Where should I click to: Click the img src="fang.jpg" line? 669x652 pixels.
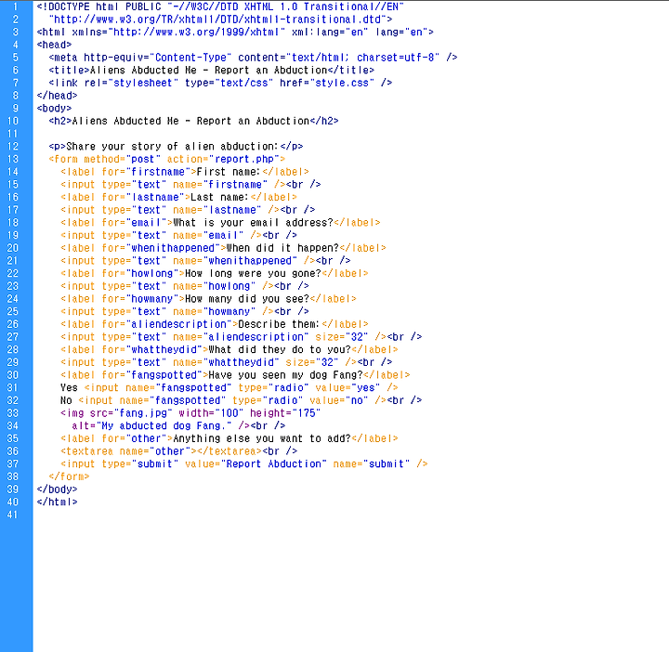(x=190, y=413)
